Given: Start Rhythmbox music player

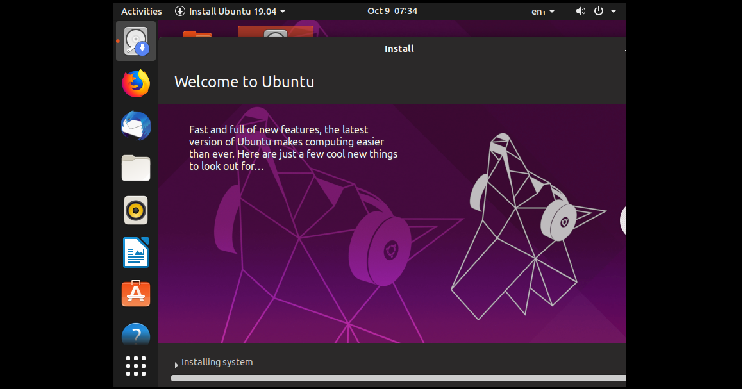Looking at the screenshot, I should 135,210.
